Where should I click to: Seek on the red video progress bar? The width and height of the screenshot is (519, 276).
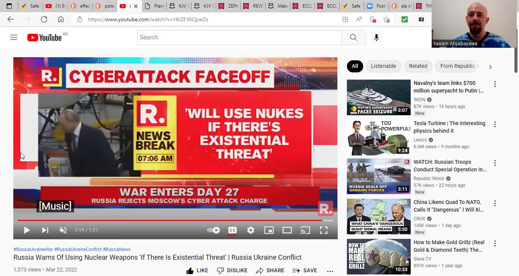pos(175,220)
